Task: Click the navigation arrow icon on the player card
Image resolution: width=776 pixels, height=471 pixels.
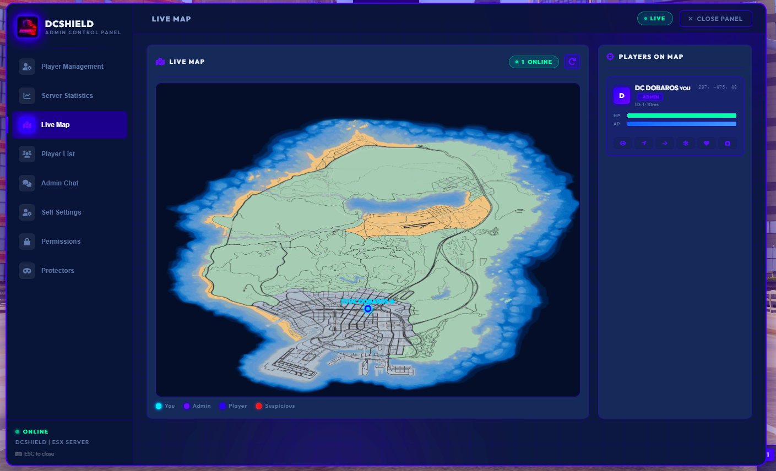Action: click(644, 143)
